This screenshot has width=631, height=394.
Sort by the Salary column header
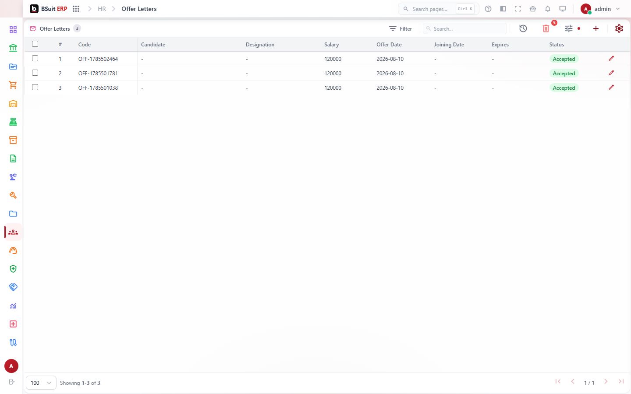(332, 44)
